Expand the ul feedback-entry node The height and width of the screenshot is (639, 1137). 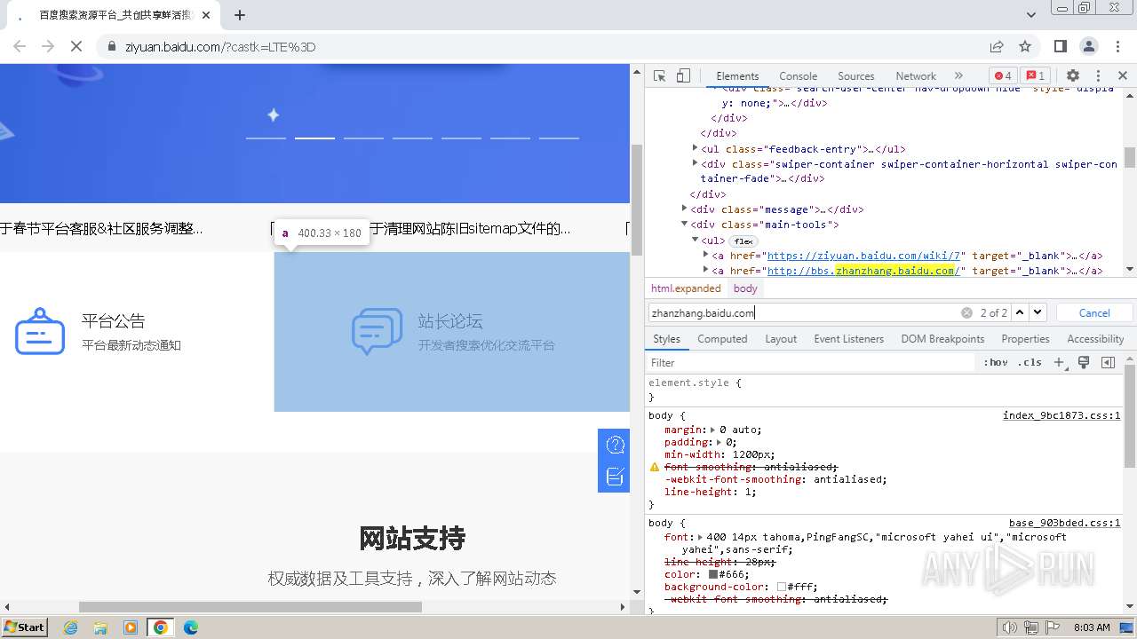696,148
